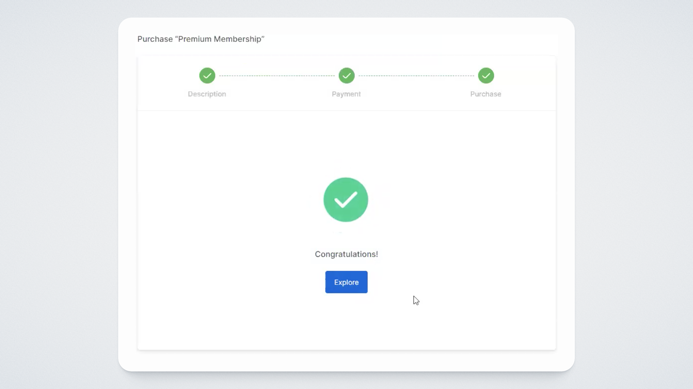Click the dashed line between Payment and Purchase

click(x=416, y=76)
